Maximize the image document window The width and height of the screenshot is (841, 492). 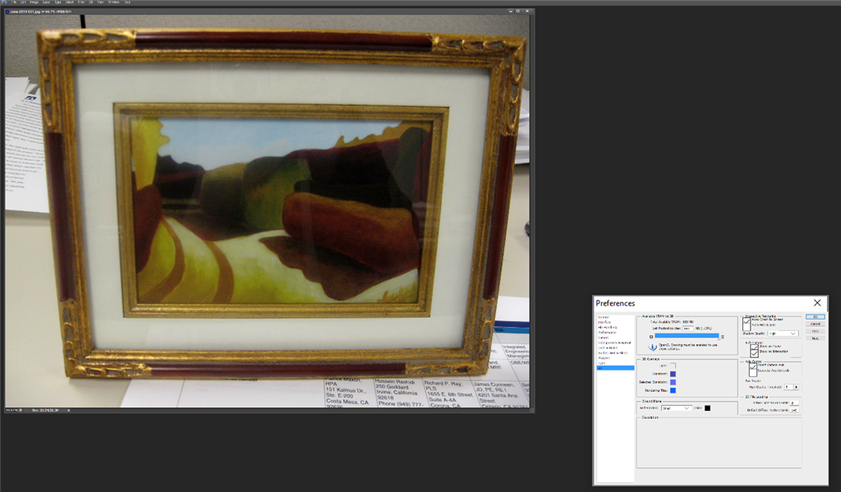click(518, 11)
